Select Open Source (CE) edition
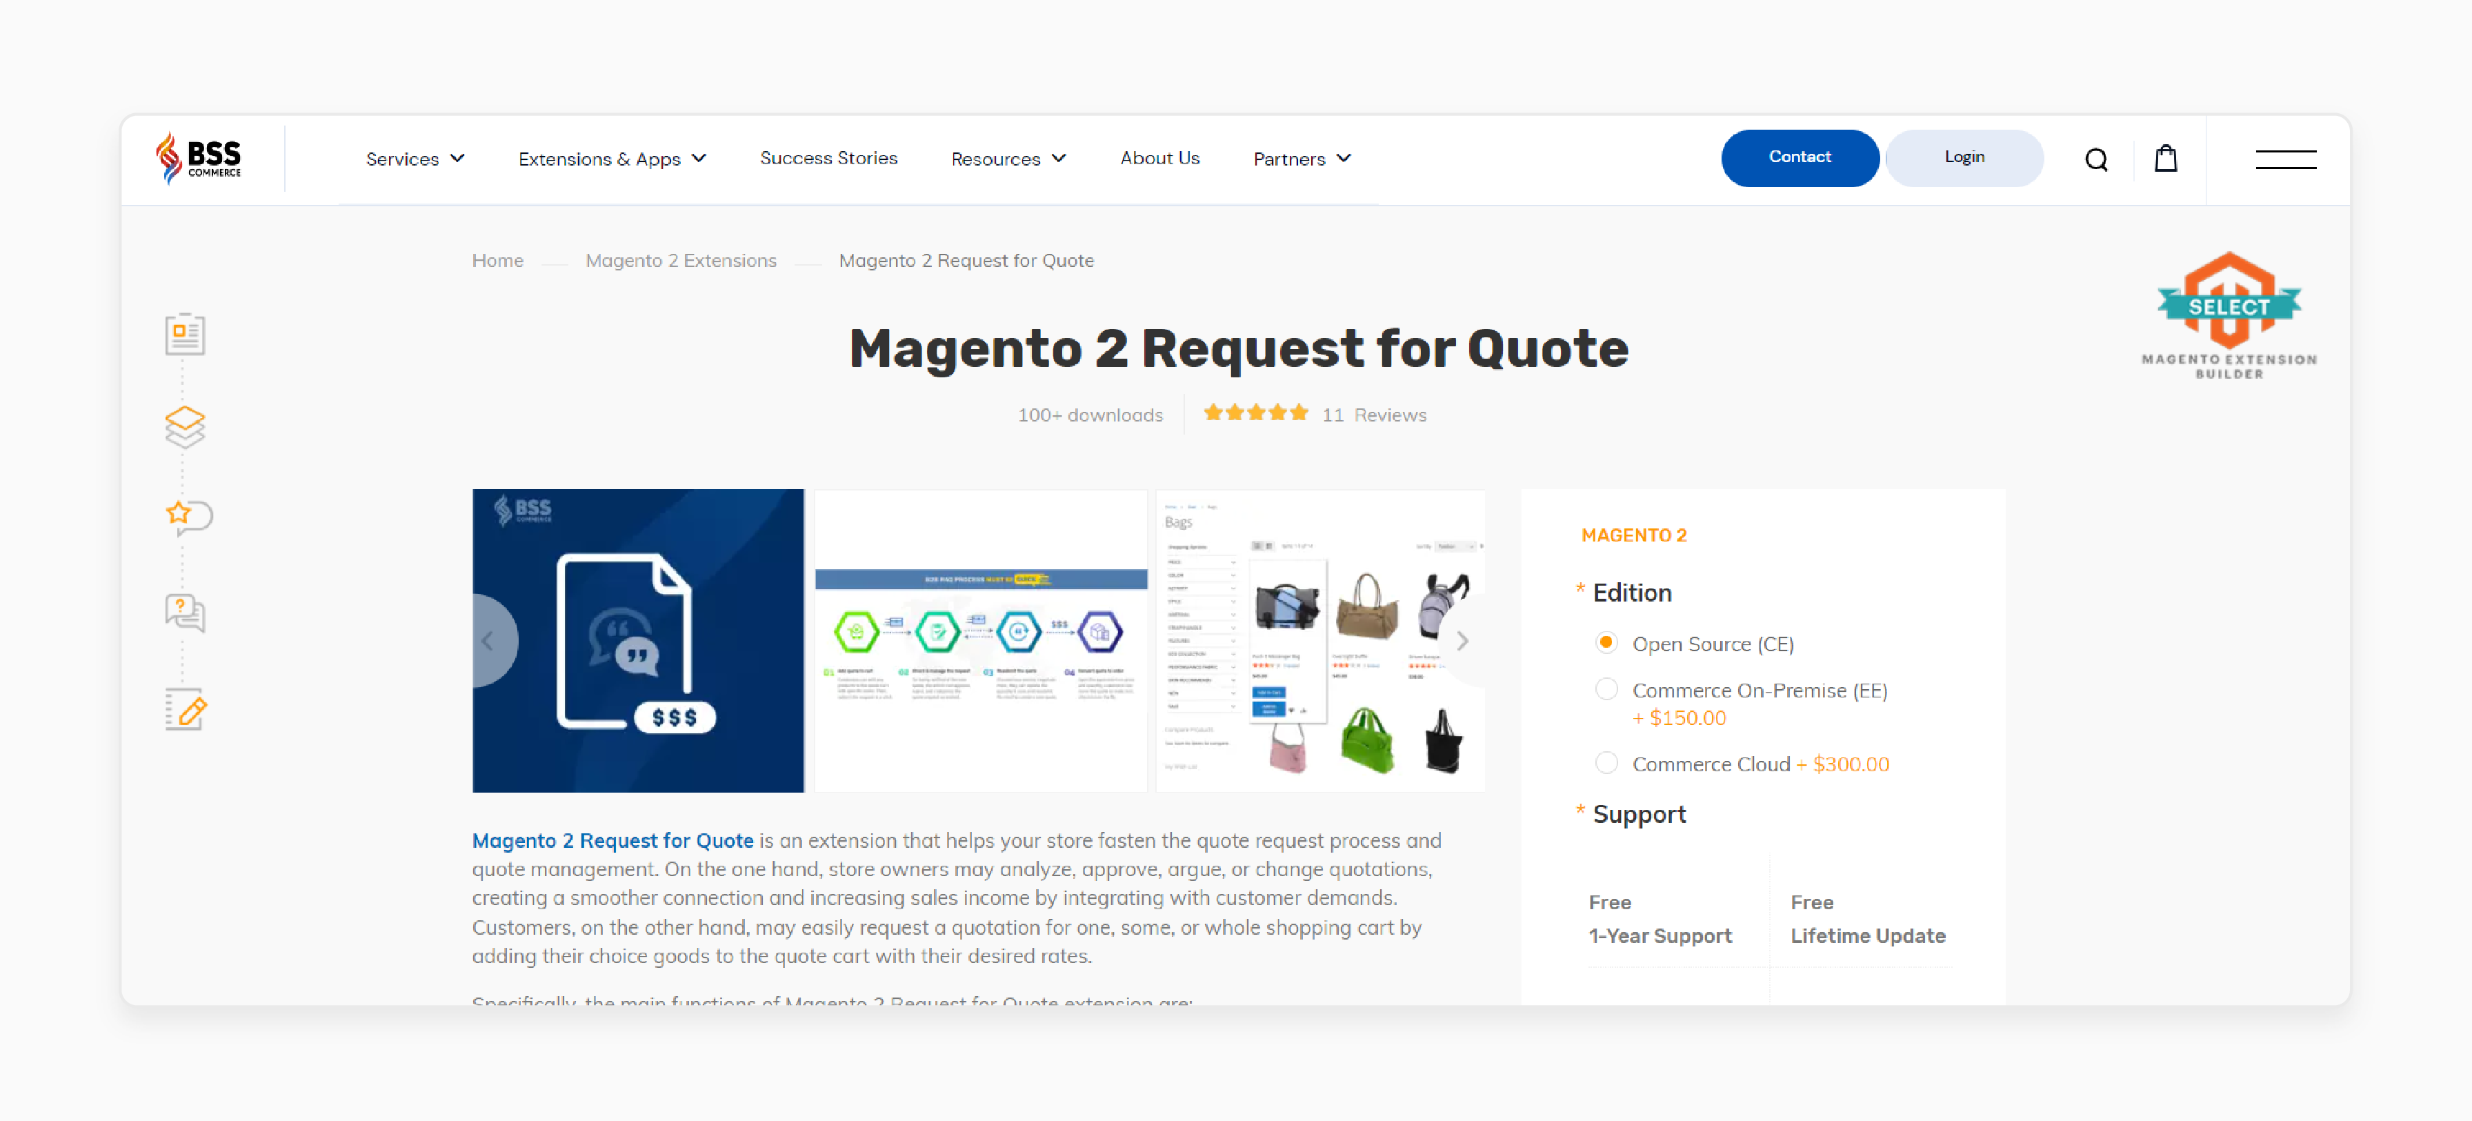Viewport: 2472px width, 1121px height. (x=1606, y=643)
